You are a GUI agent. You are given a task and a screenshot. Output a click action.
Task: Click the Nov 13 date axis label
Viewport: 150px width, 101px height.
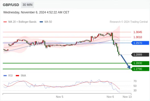point(127,97)
